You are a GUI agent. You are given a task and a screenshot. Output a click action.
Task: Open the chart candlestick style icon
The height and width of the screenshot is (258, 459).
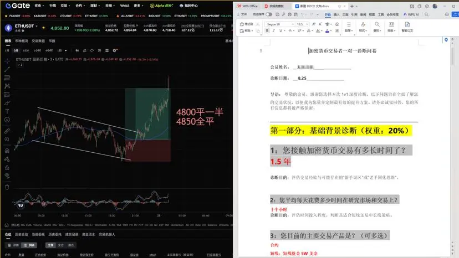(x=77, y=50)
